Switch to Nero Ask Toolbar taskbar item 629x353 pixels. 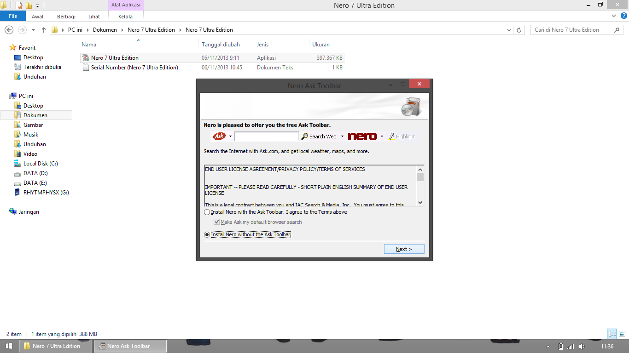coord(130,346)
